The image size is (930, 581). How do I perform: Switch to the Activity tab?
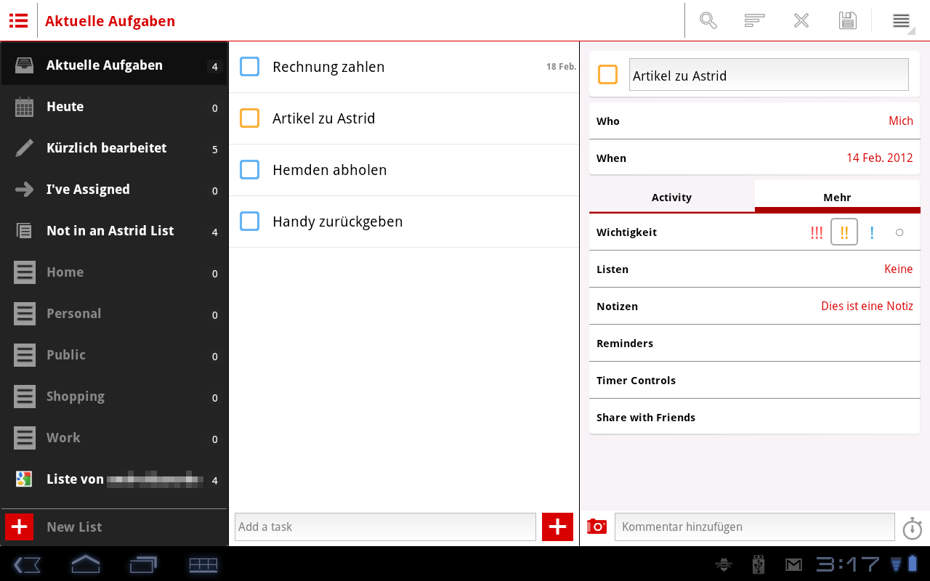pyautogui.click(x=671, y=197)
